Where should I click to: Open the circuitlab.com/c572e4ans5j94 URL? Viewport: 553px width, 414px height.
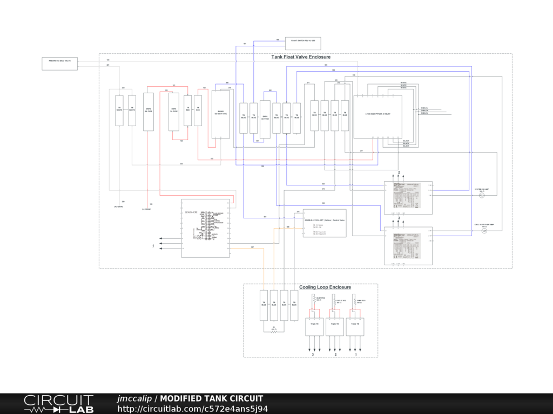click(193, 409)
